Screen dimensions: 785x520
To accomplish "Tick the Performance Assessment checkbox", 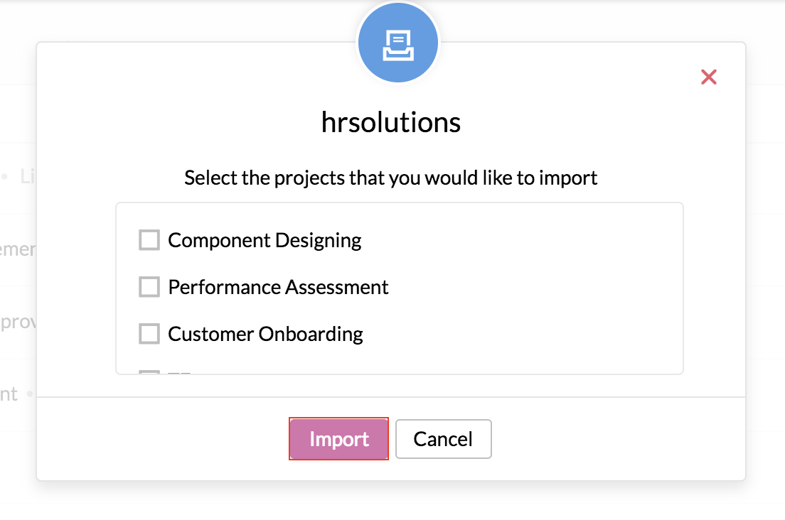I will click(x=149, y=287).
